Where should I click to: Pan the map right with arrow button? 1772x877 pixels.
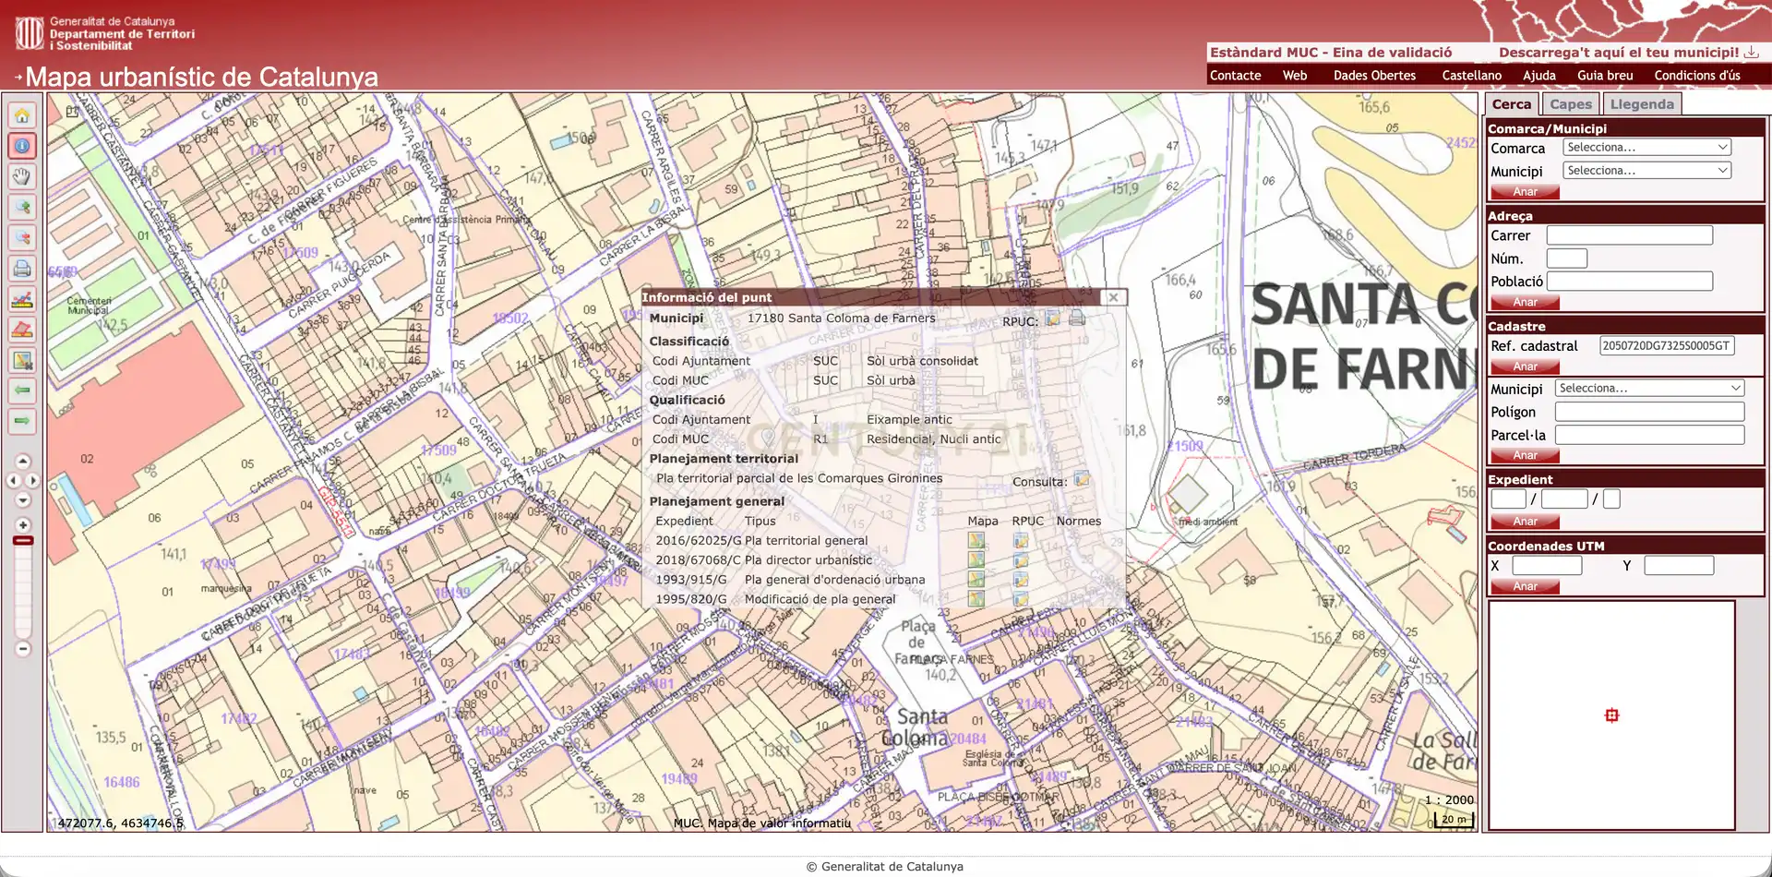click(x=33, y=481)
